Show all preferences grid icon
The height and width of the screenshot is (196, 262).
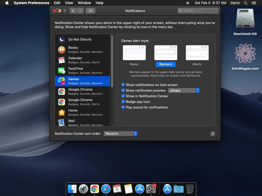[91, 11]
